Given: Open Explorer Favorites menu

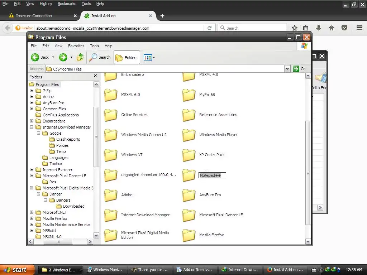Looking at the screenshot, I should click(76, 46).
